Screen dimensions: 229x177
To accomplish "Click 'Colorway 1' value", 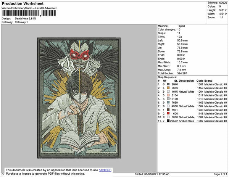I will tap(21, 22).
